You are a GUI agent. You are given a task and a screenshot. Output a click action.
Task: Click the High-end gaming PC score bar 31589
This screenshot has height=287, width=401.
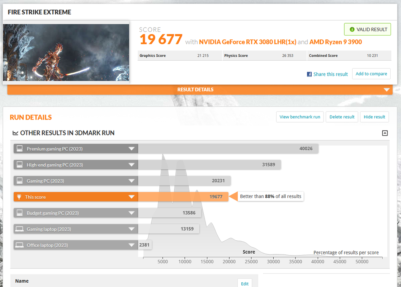[209, 165]
